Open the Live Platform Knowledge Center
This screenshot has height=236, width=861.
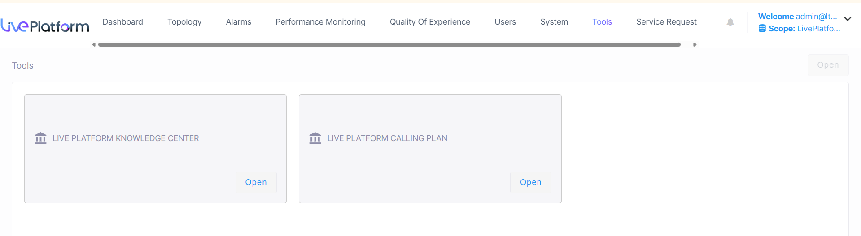(x=256, y=182)
